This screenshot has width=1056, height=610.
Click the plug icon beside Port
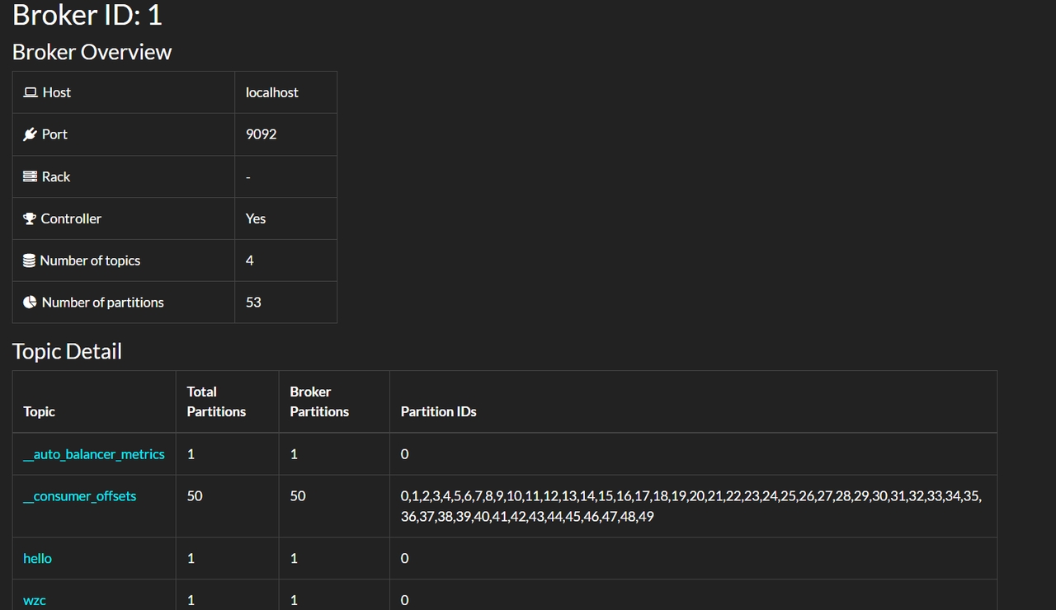click(31, 134)
